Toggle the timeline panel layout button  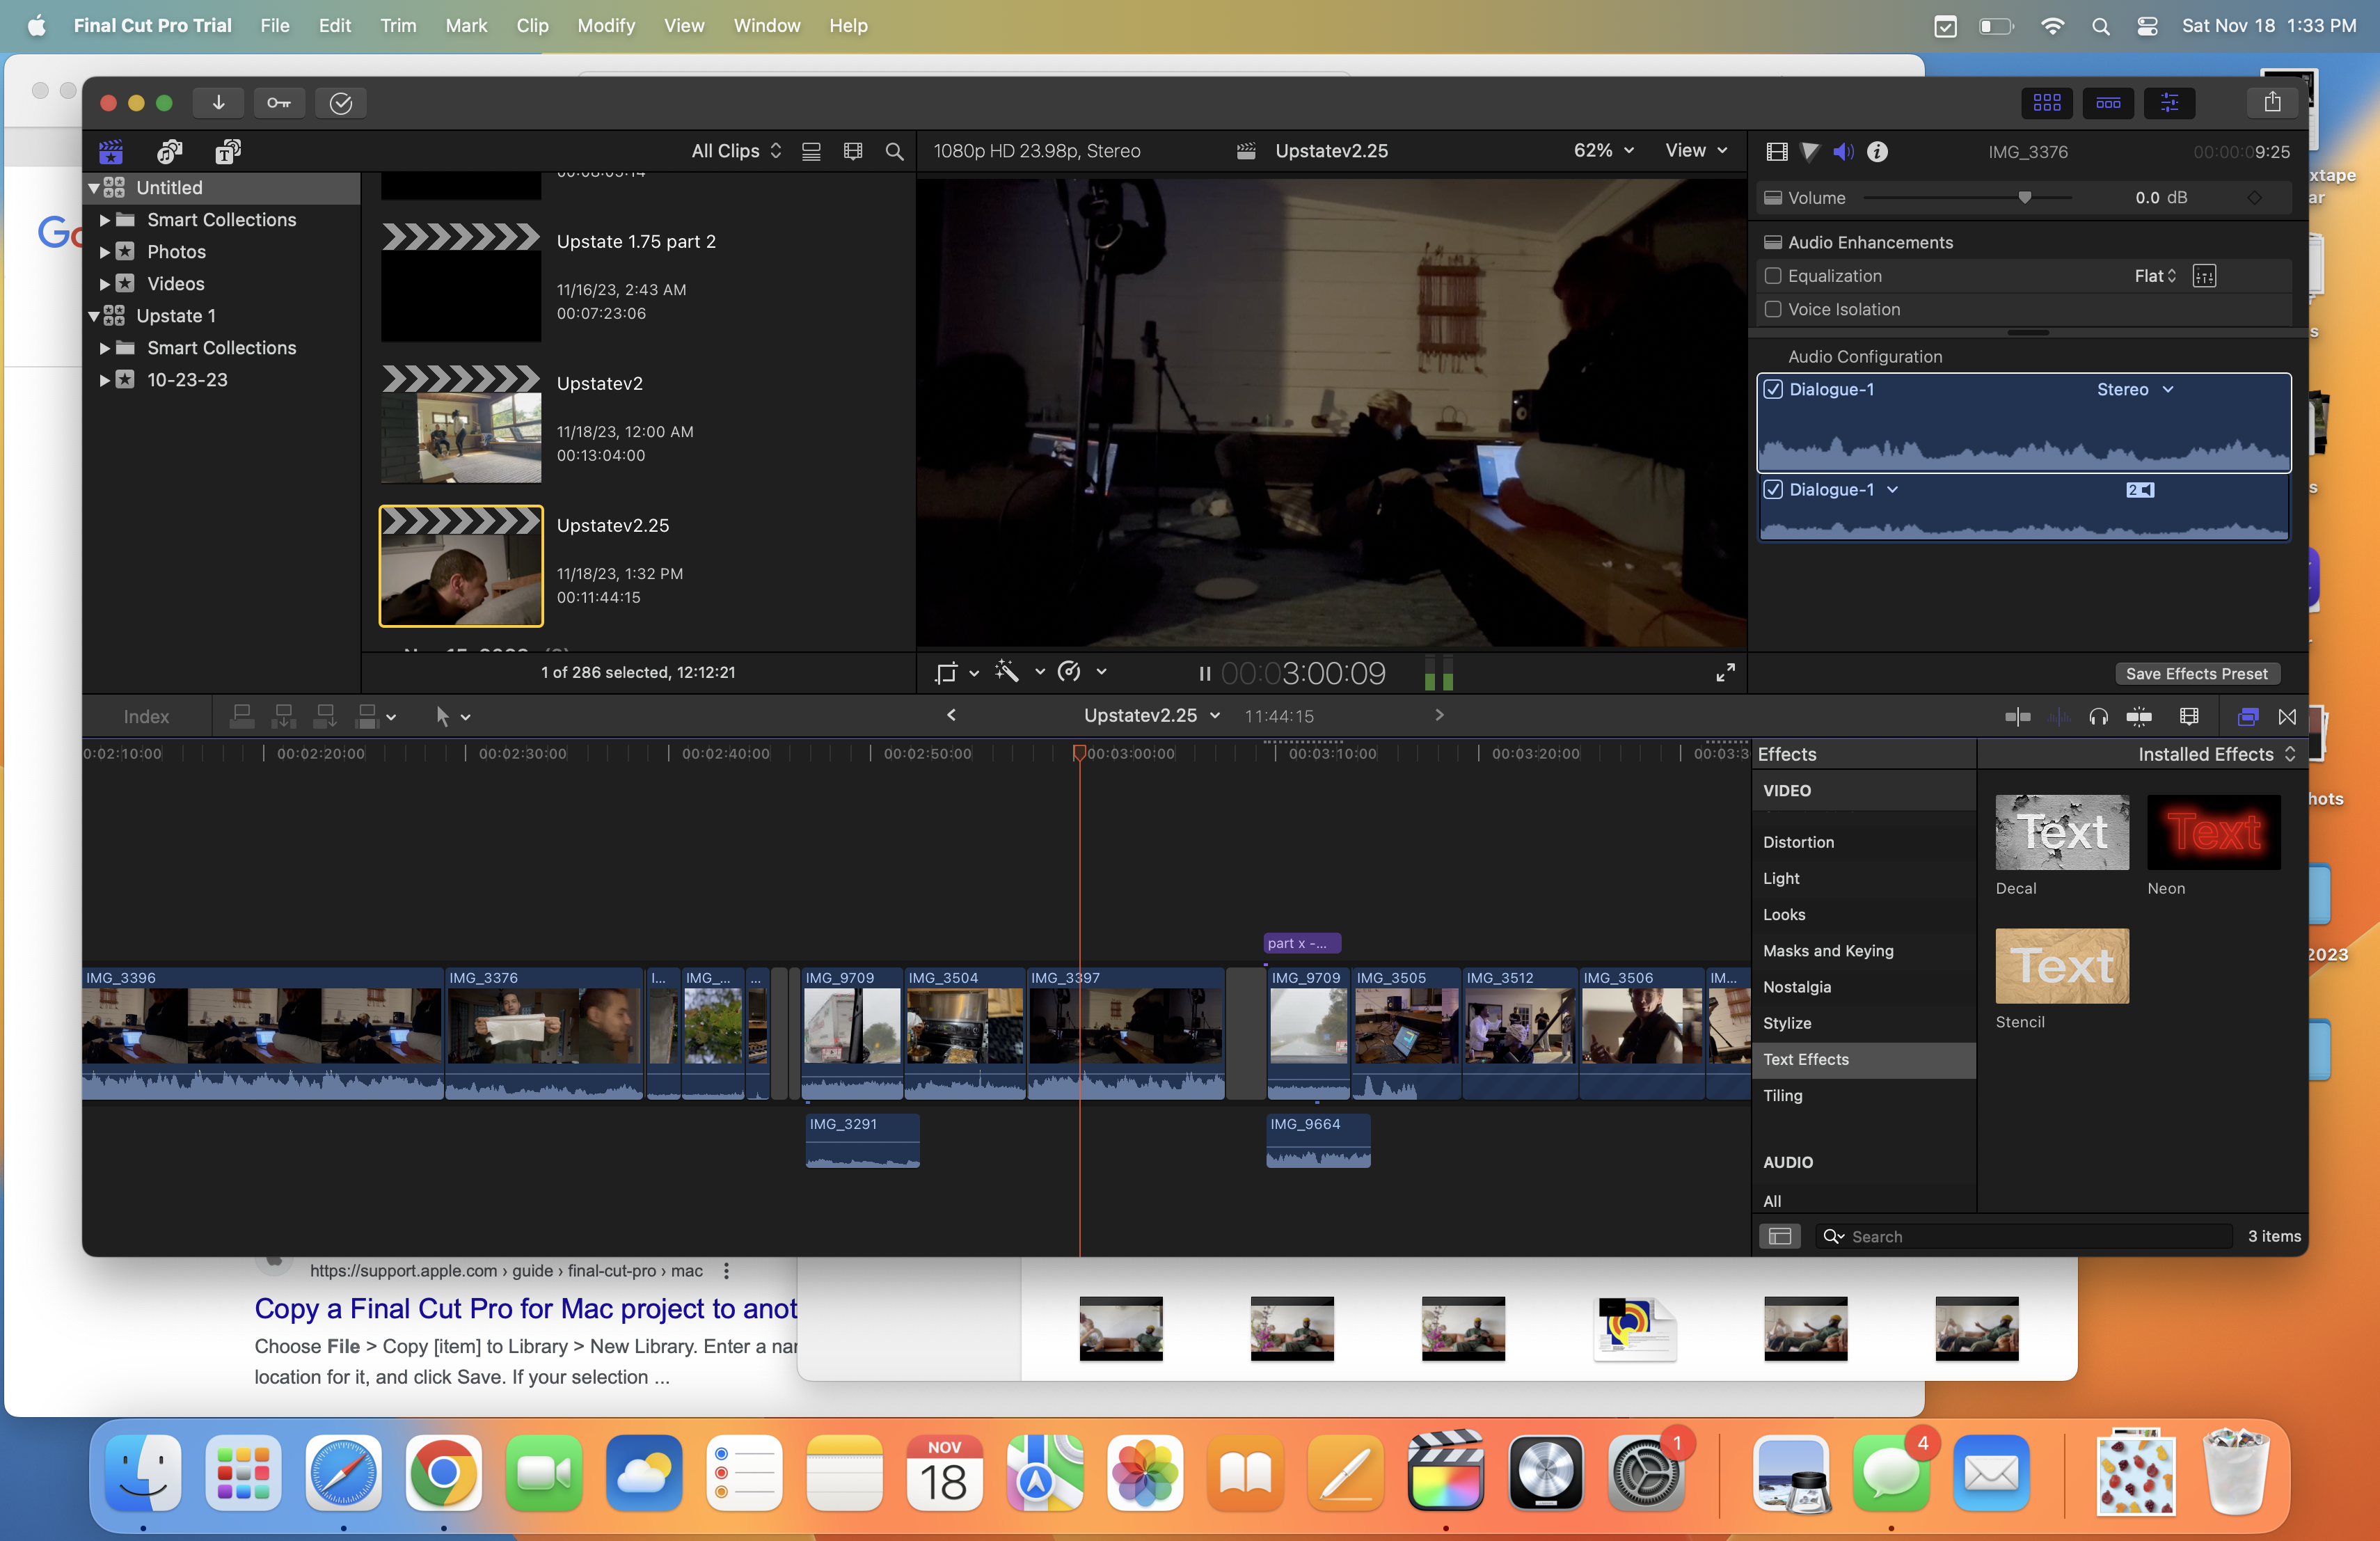2108,103
